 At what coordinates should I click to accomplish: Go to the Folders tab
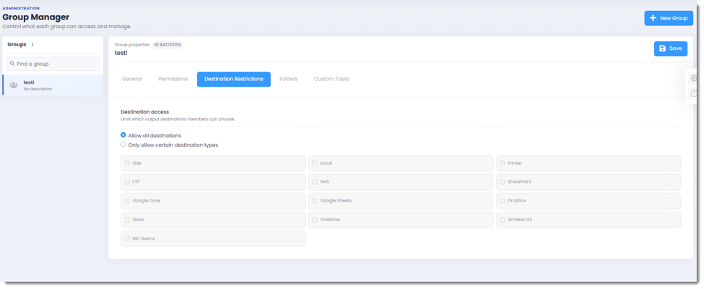(288, 79)
